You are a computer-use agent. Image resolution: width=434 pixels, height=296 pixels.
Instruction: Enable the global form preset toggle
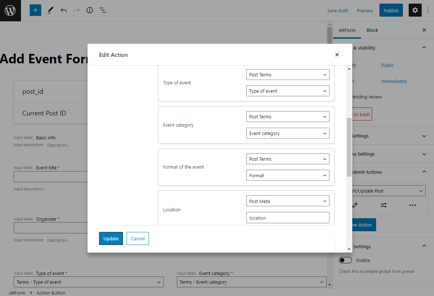[x=345, y=260]
